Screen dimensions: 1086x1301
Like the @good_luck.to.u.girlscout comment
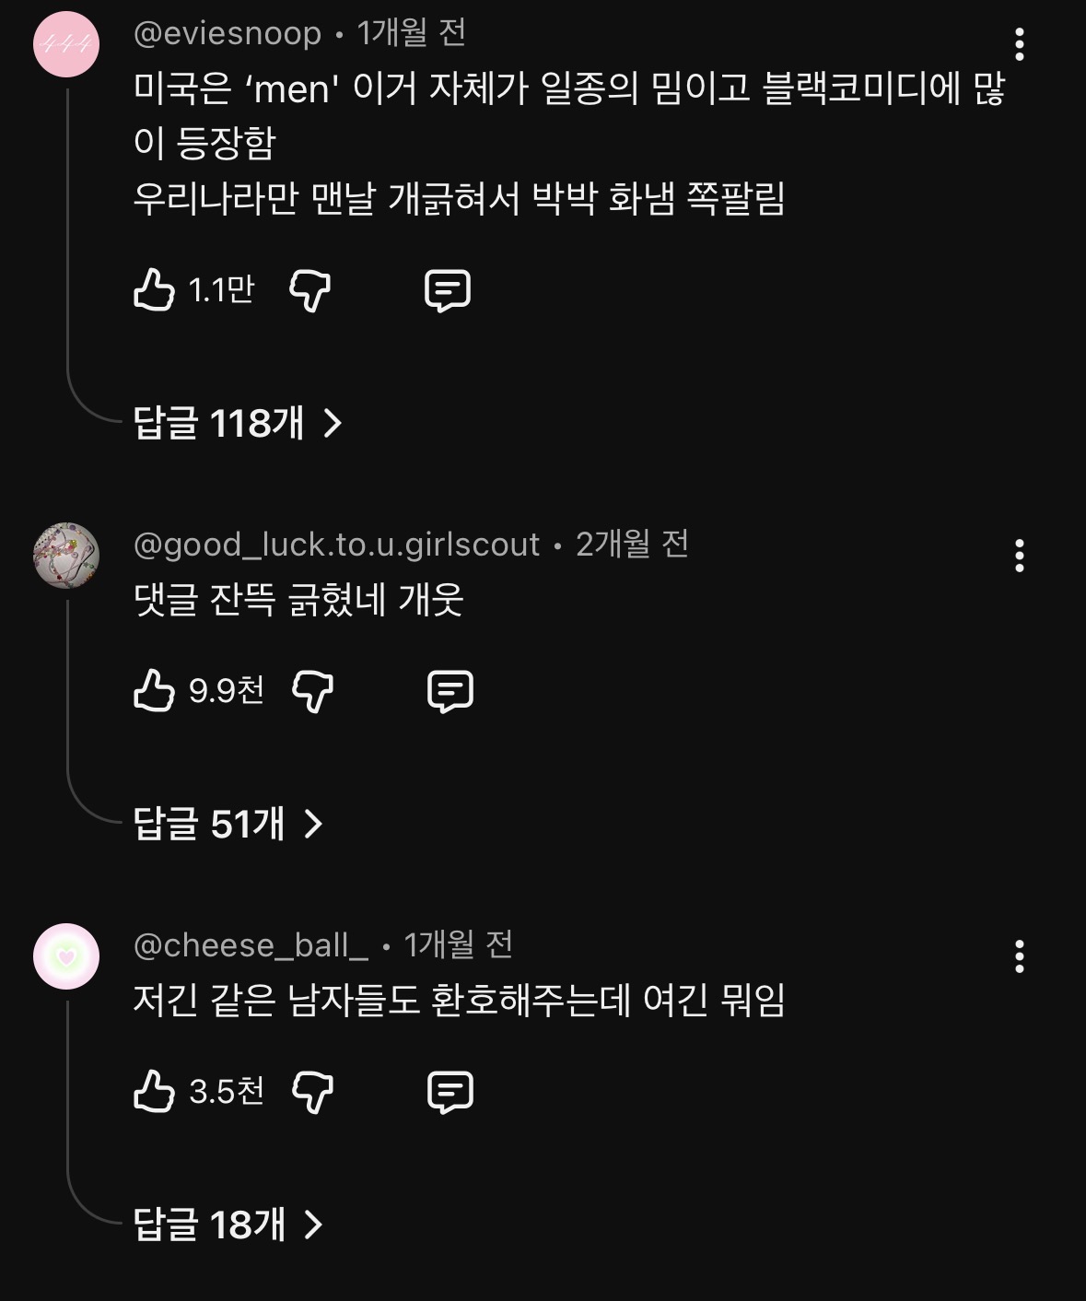[x=154, y=690]
